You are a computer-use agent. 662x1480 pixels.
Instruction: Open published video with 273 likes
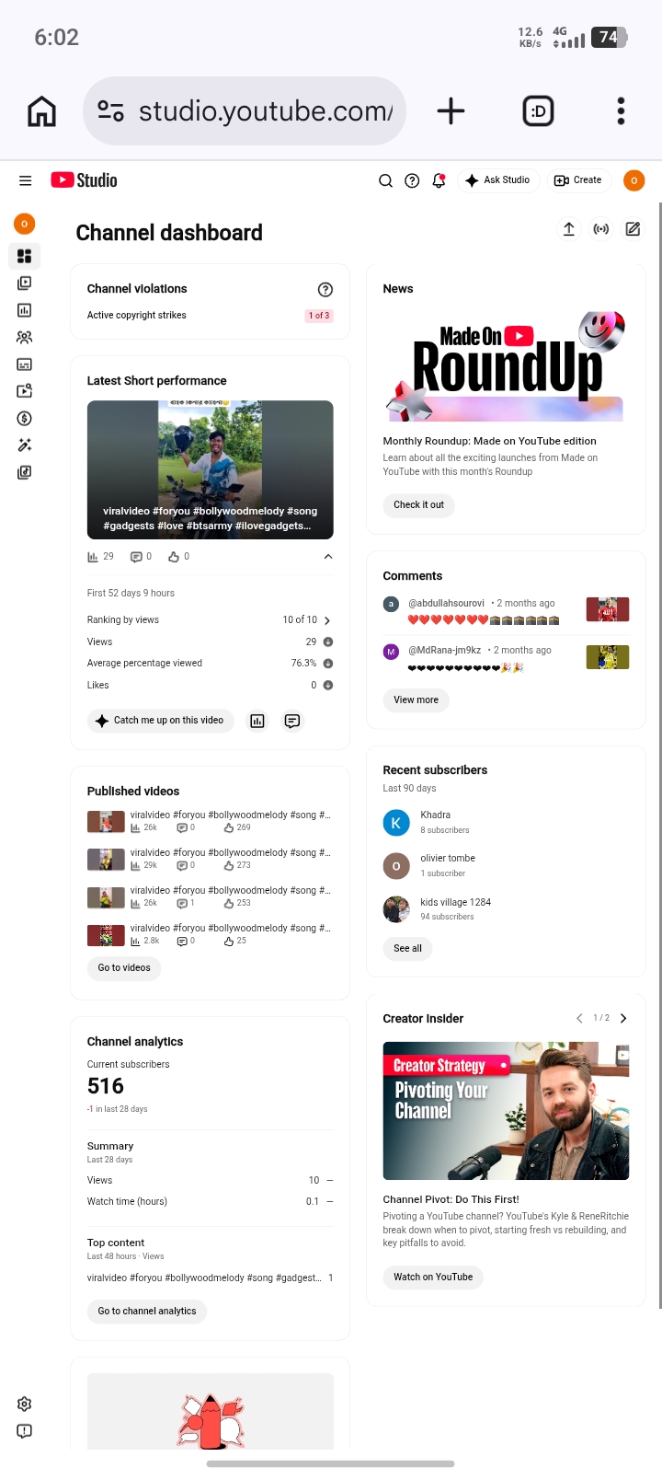pos(210,859)
